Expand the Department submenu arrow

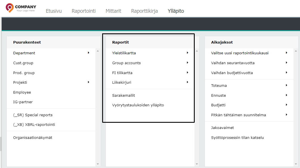coord(88,53)
